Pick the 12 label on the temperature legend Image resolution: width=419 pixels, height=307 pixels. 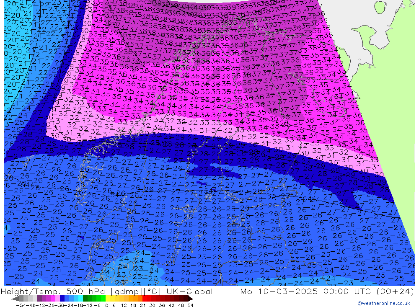(124, 305)
